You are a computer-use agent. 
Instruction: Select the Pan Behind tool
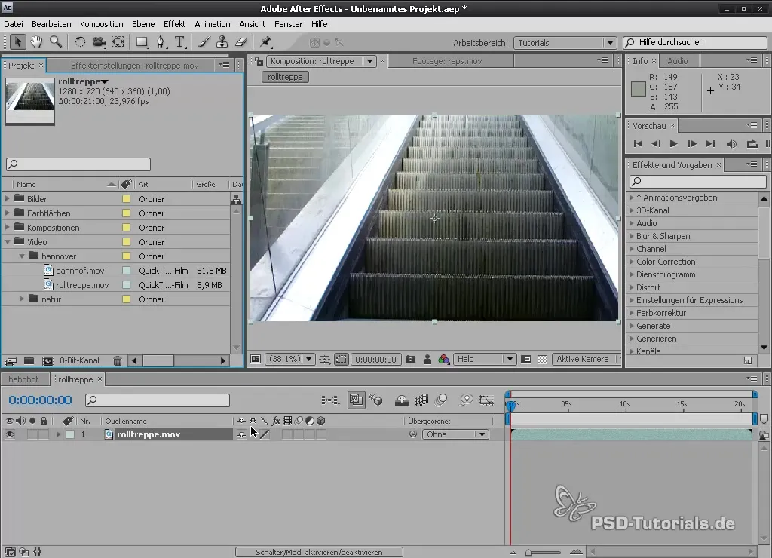pyautogui.click(x=118, y=42)
